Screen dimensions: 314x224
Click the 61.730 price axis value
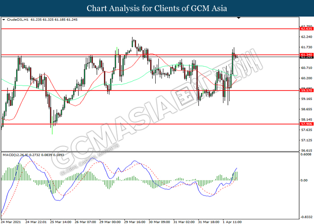pyautogui.click(x=306, y=47)
